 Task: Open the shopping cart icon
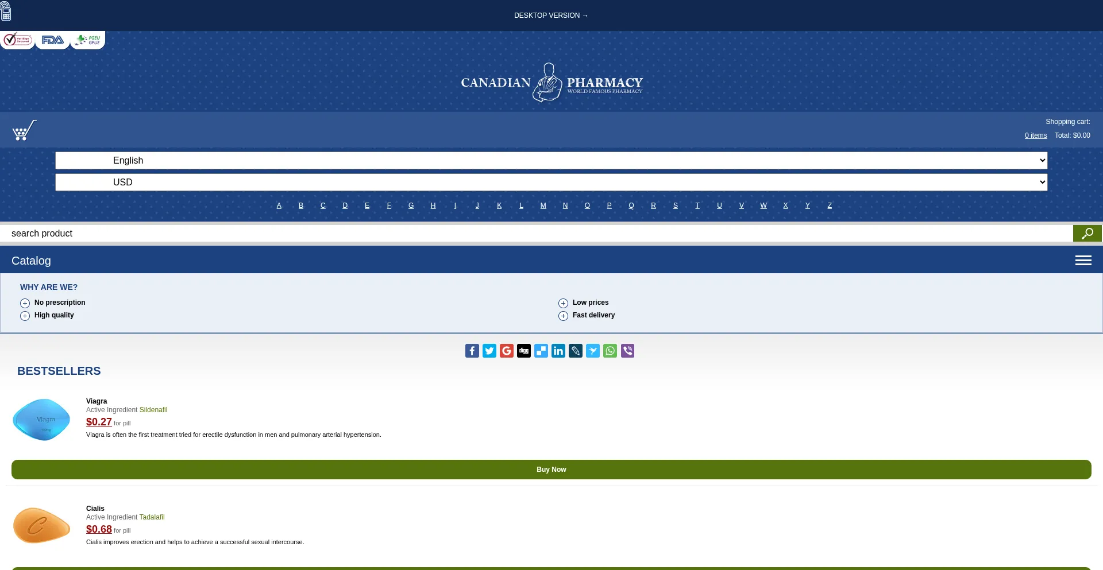point(24,130)
